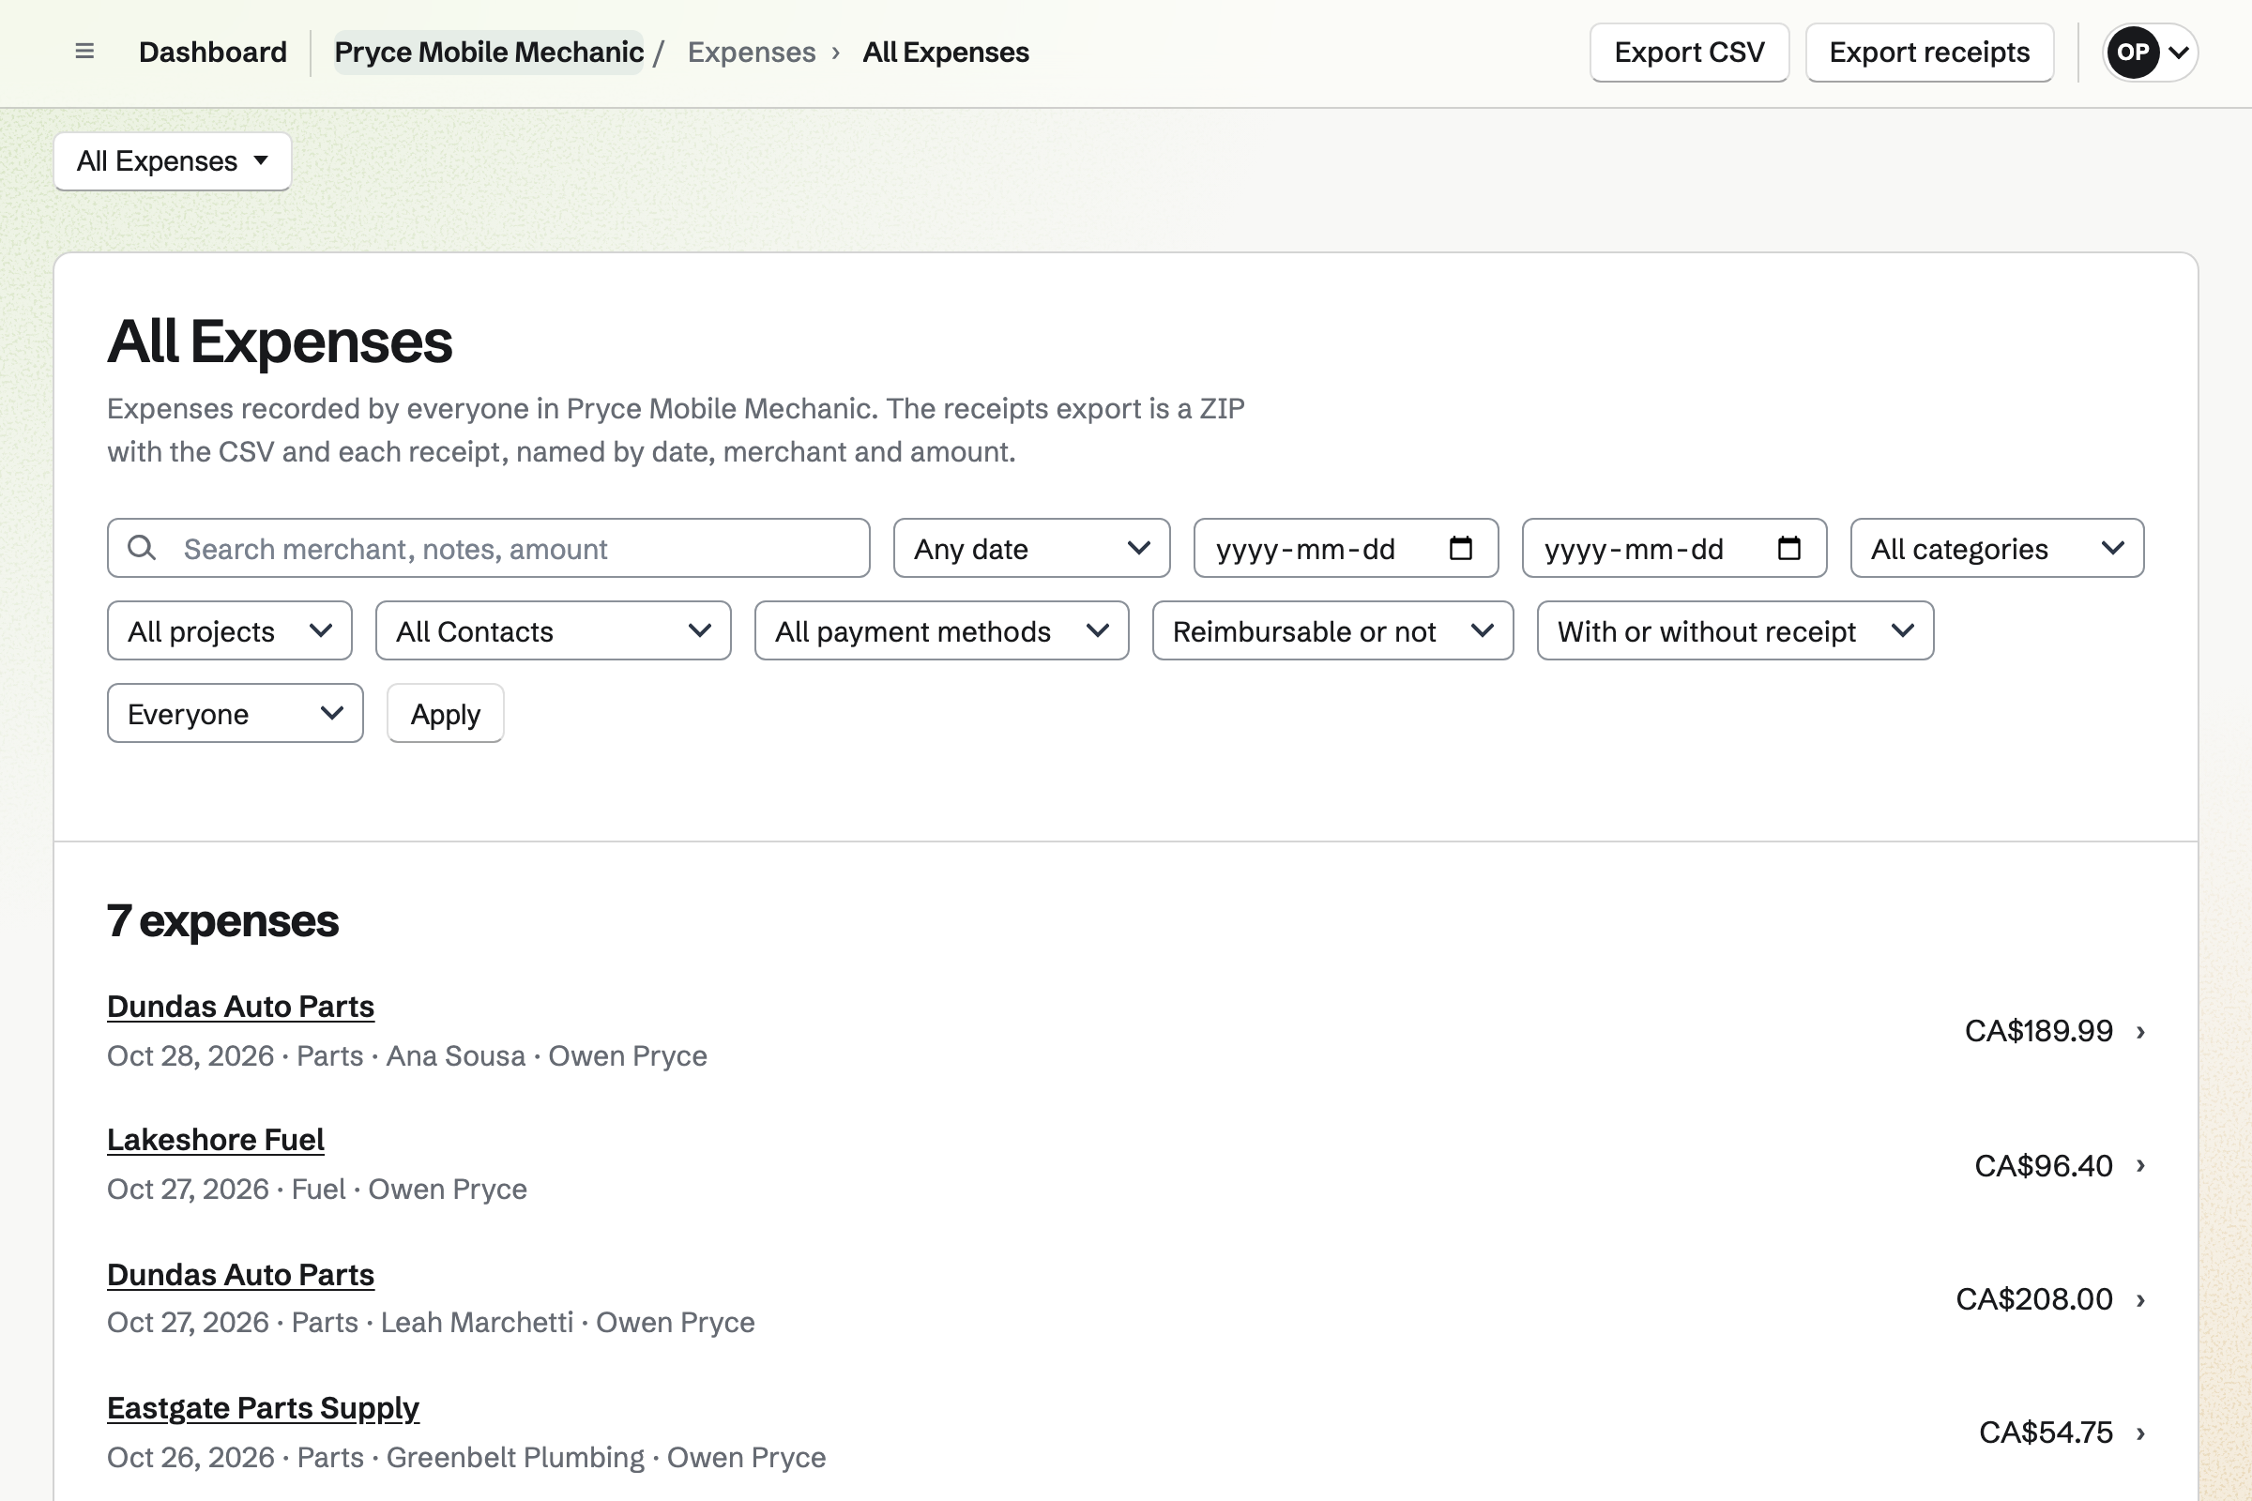Focus the search merchant, notes, amount field
2252x1501 pixels.
[488, 549]
